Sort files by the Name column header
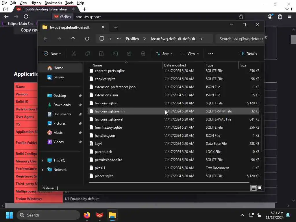The width and height of the screenshot is (296, 222). (97, 65)
